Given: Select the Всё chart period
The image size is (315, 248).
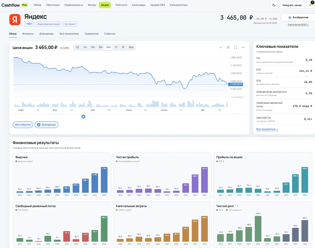Looking at the screenshot, I should coord(131,47).
